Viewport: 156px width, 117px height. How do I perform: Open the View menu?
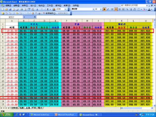(25, 5)
